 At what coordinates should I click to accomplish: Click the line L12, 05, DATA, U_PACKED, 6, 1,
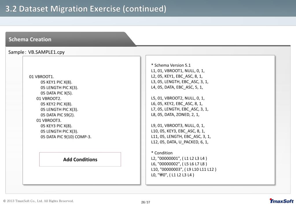(x=180, y=142)
